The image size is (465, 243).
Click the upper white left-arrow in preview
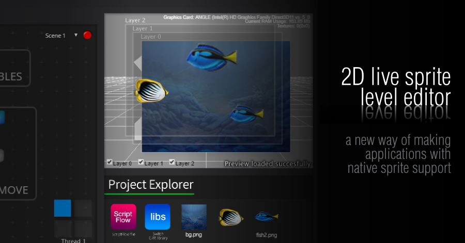click(x=138, y=63)
